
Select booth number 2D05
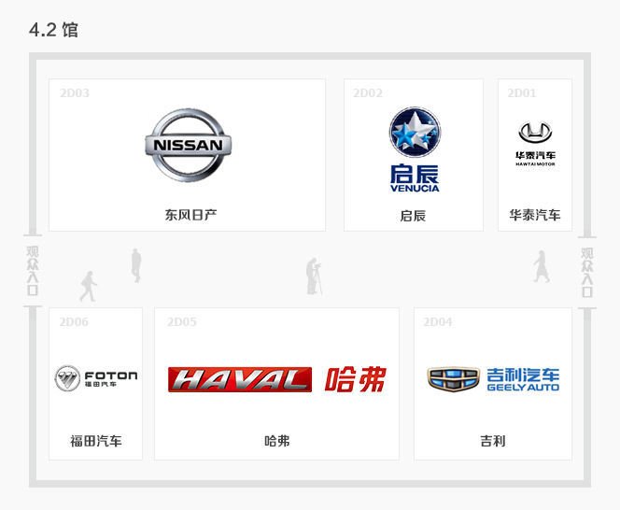(x=181, y=321)
